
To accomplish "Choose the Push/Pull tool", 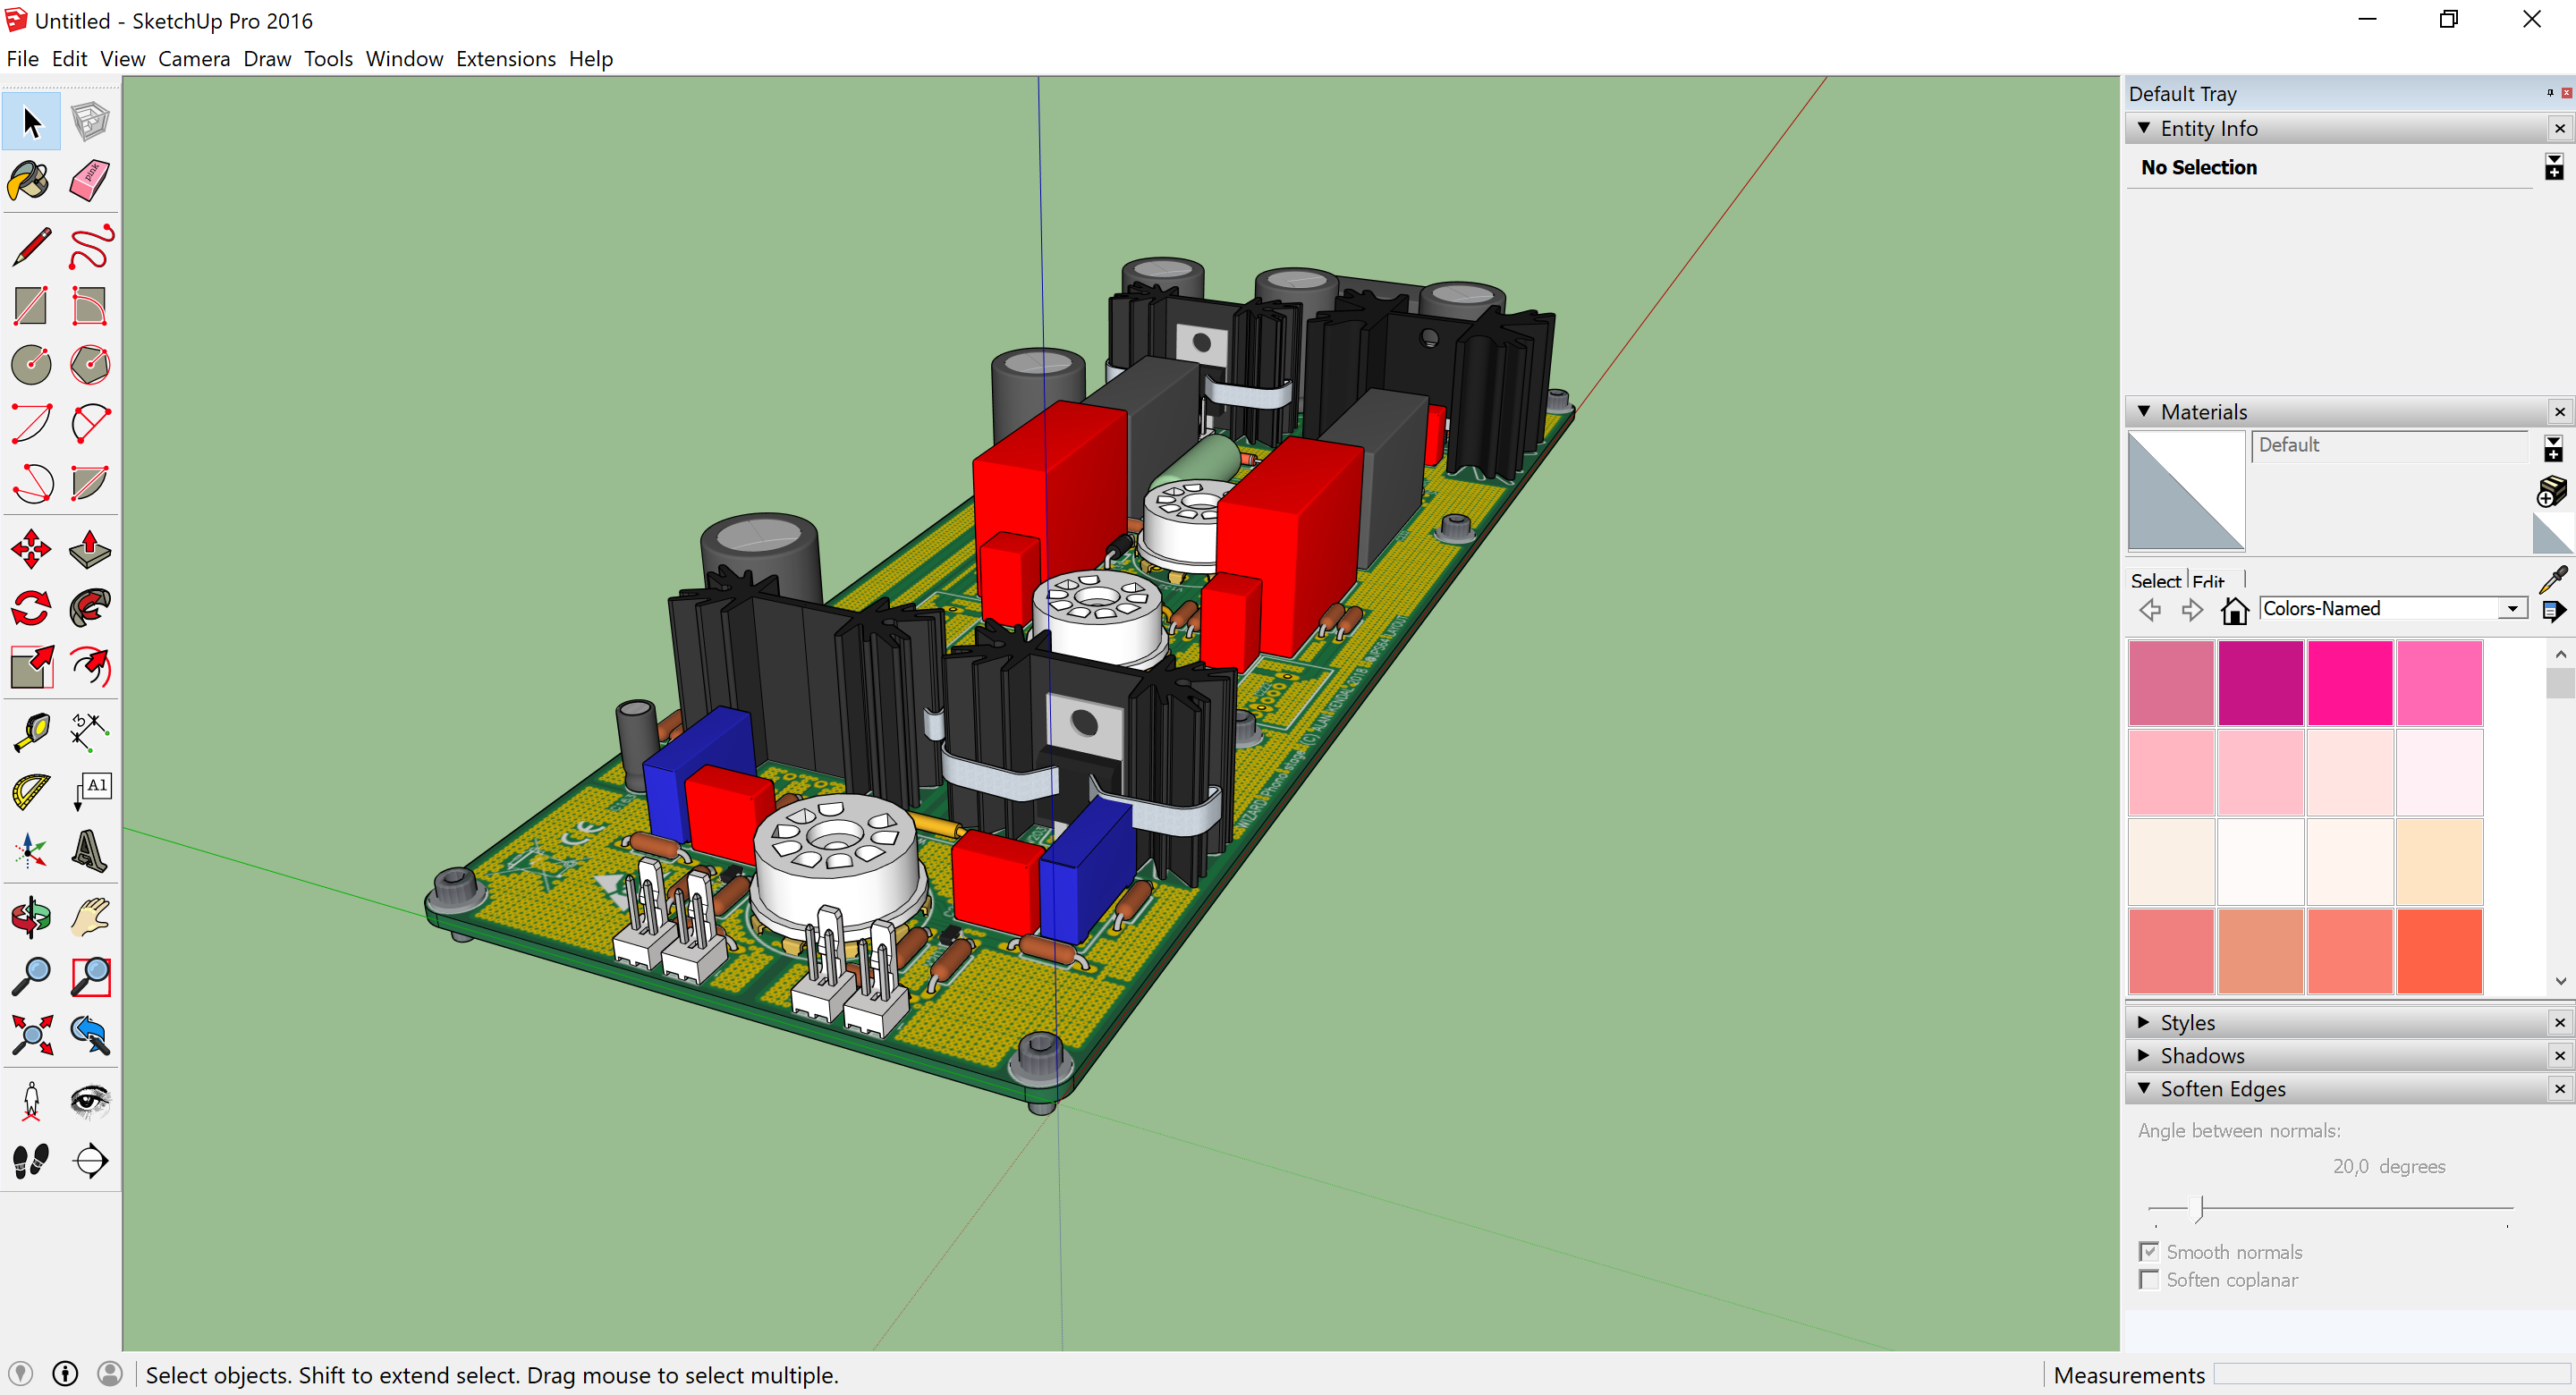I will (x=90, y=549).
